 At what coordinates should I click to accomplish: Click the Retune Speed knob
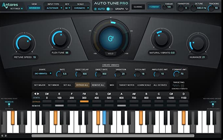24,43
